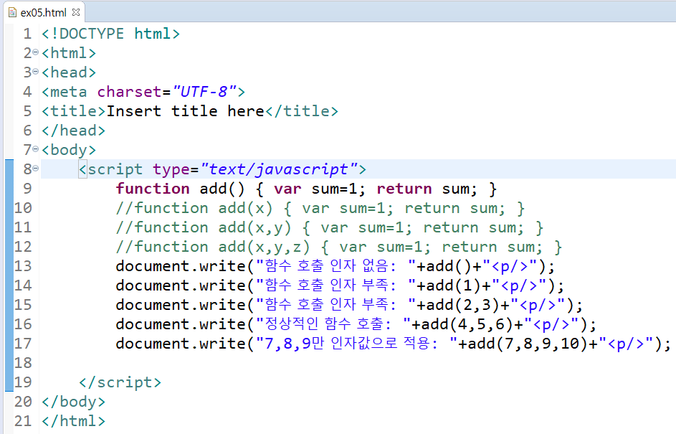Click the add(7,8,9,10) call on line 17
This screenshot has width=676, height=434.
(x=527, y=344)
